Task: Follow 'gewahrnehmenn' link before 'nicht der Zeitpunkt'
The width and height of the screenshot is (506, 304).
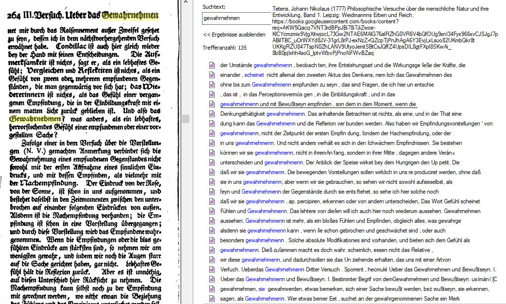Action: 239,133
